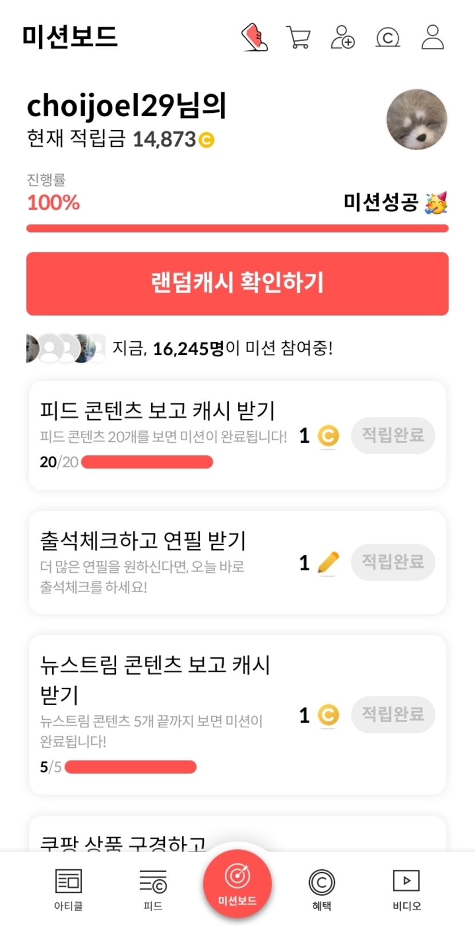Open the shopping cart

click(298, 38)
